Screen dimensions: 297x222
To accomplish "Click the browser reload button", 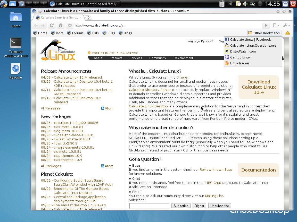I will pyautogui.click(x=52, y=25).
